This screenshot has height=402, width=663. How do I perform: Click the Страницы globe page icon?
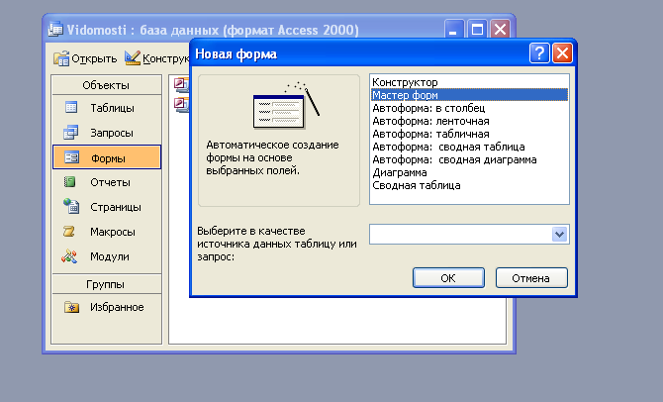coord(71,206)
